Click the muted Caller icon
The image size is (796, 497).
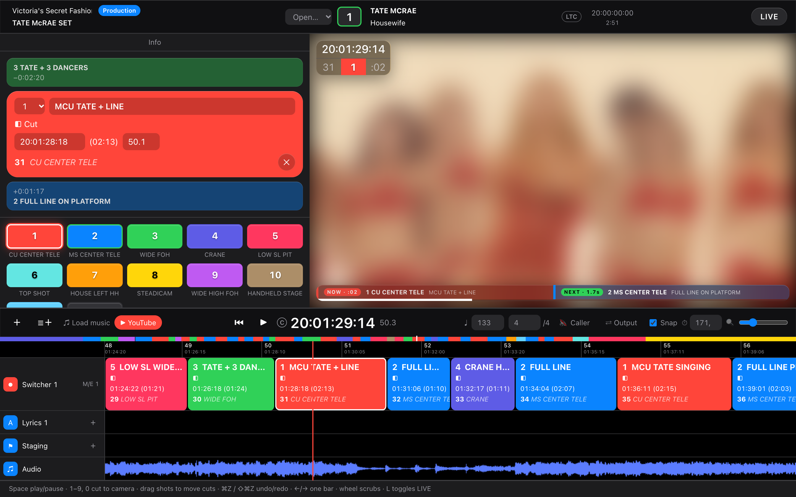point(563,323)
